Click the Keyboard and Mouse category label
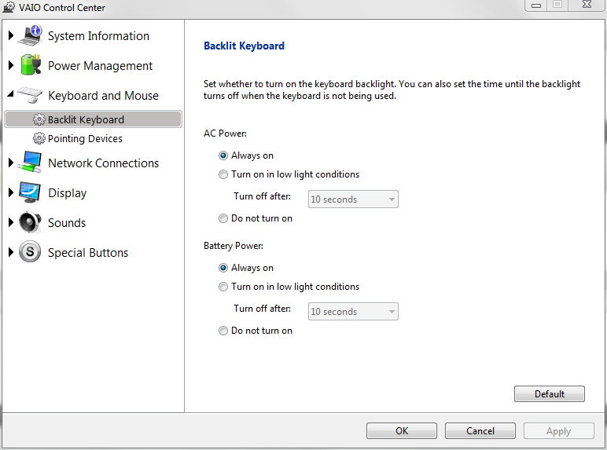 [103, 96]
